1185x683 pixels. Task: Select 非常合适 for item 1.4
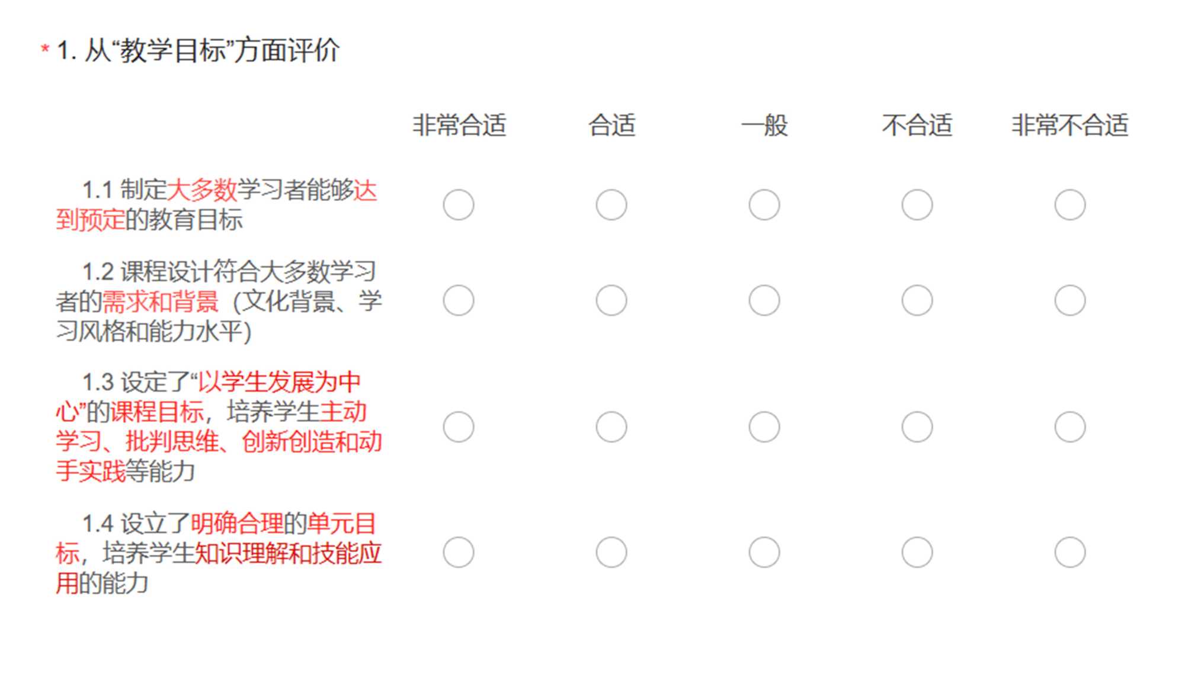[459, 552]
